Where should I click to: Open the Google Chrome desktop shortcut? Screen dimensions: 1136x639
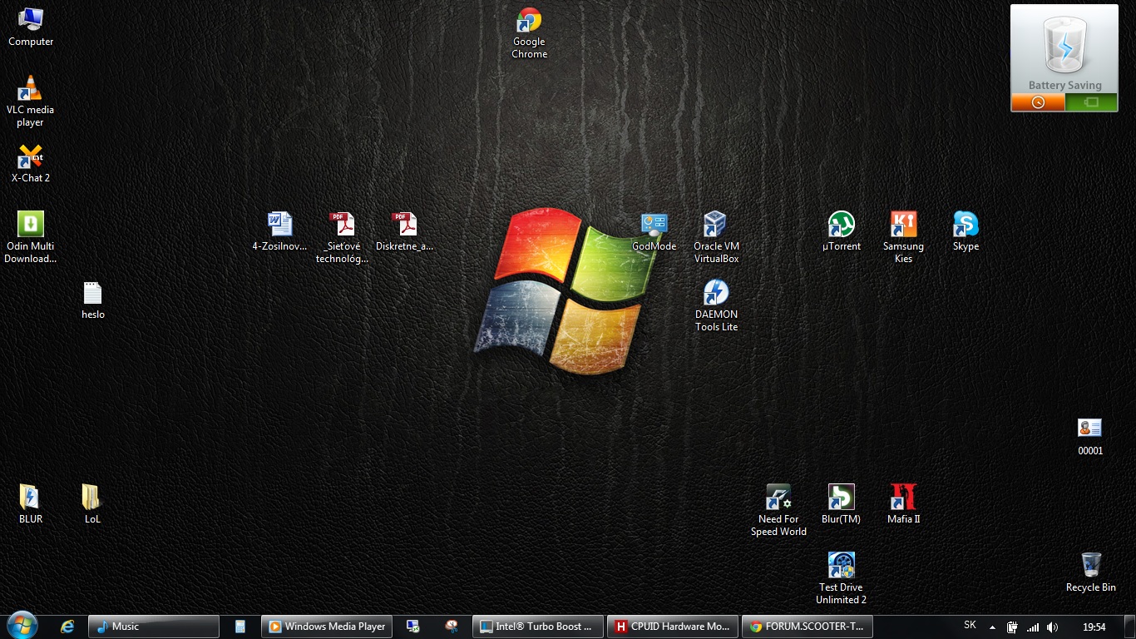point(529,22)
